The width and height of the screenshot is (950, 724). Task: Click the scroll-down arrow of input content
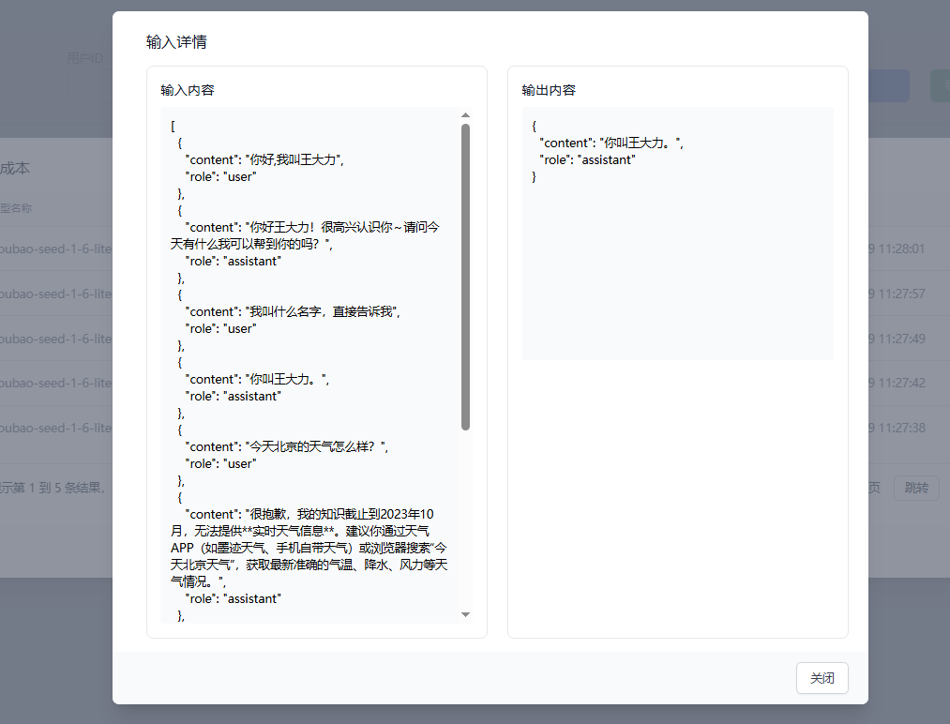(465, 614)
